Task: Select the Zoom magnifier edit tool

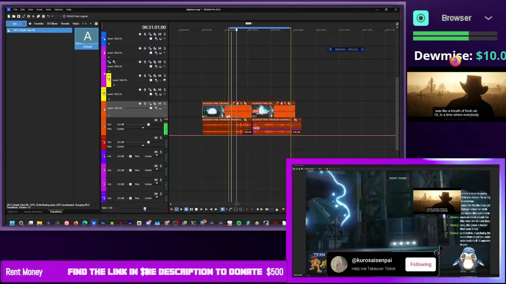Action: coord(240,209)
